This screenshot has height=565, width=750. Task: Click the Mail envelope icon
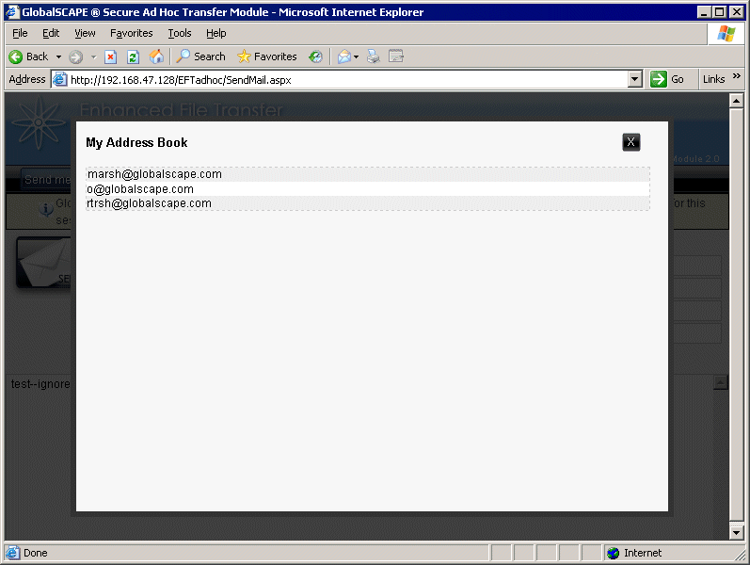(x=343, y=57)
